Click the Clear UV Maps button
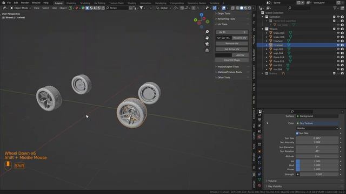 [x=232, y=60]
